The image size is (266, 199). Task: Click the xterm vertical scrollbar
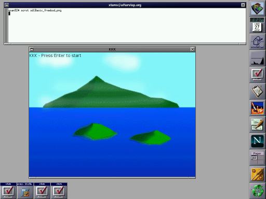(x=6, y=25)
